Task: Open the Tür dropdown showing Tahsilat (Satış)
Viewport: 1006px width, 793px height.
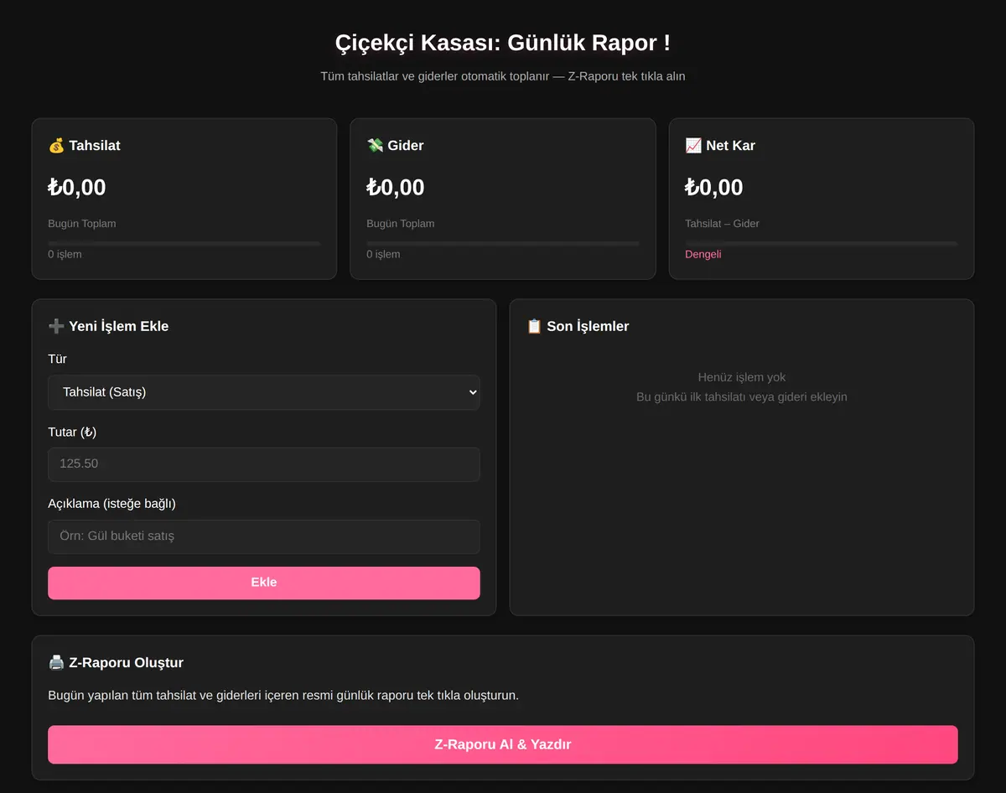Action: 264,392
